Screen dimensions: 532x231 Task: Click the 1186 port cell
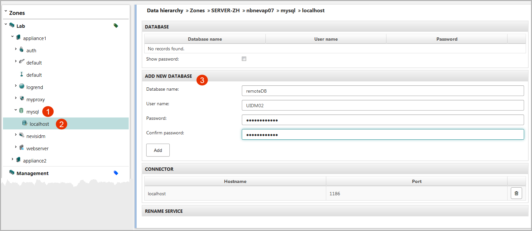(x=417, y=194)
